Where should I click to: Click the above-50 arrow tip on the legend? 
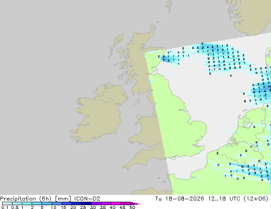coord(135,203)
